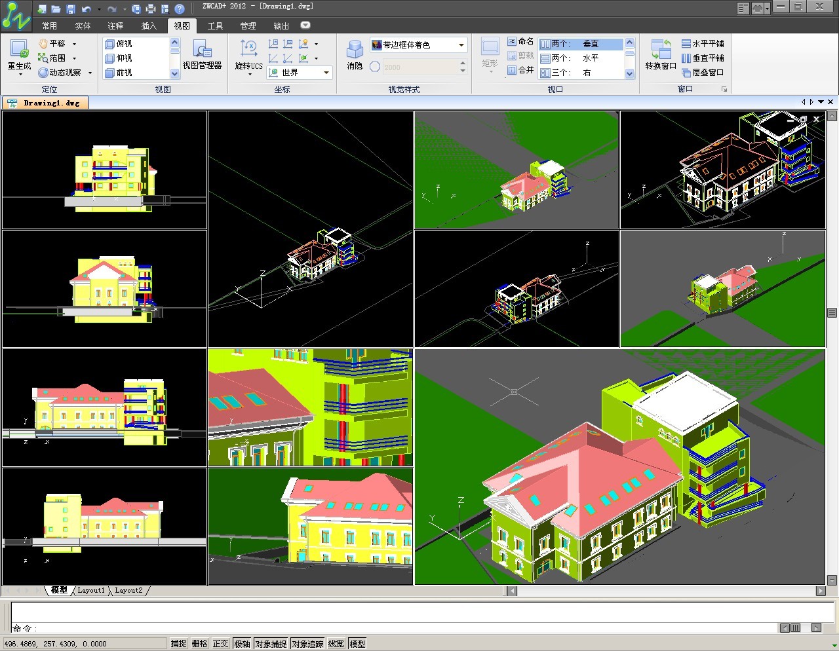Click the print icon in quick access toolbar
Image resolution: width=839 pixels, height=651 pixels.
pyautogui.click(x=150, y=9)
